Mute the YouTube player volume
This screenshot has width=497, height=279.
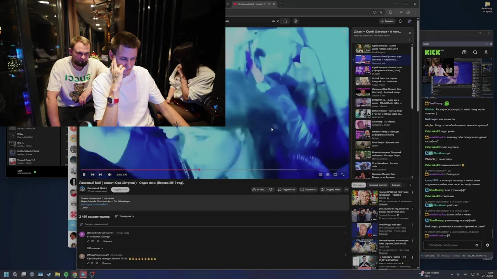[109, 175]
